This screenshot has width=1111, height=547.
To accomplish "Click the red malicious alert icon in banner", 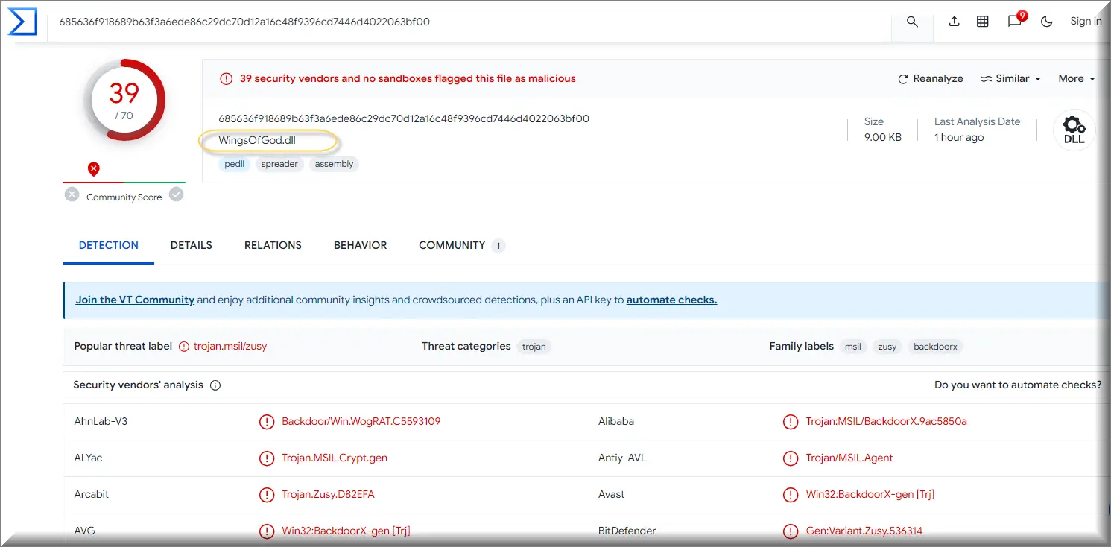I will (x=226, y=78).
